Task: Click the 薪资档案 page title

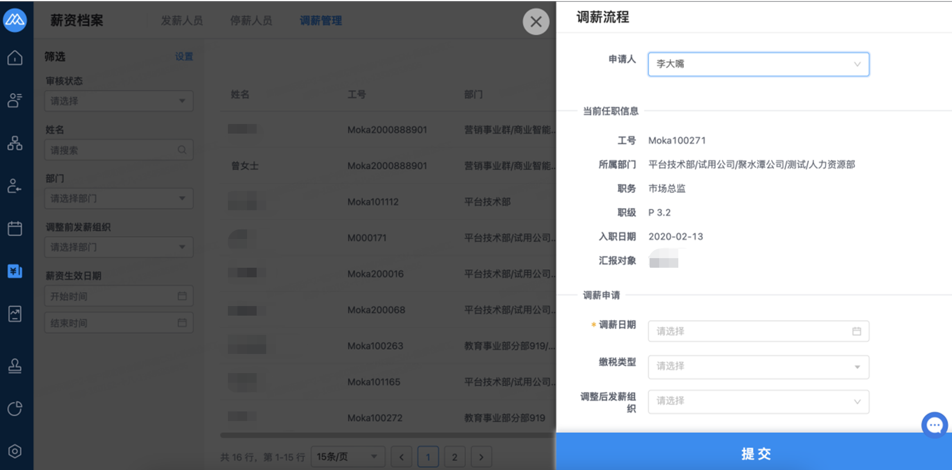Action: pyautogui.click(x=77, y=21)
